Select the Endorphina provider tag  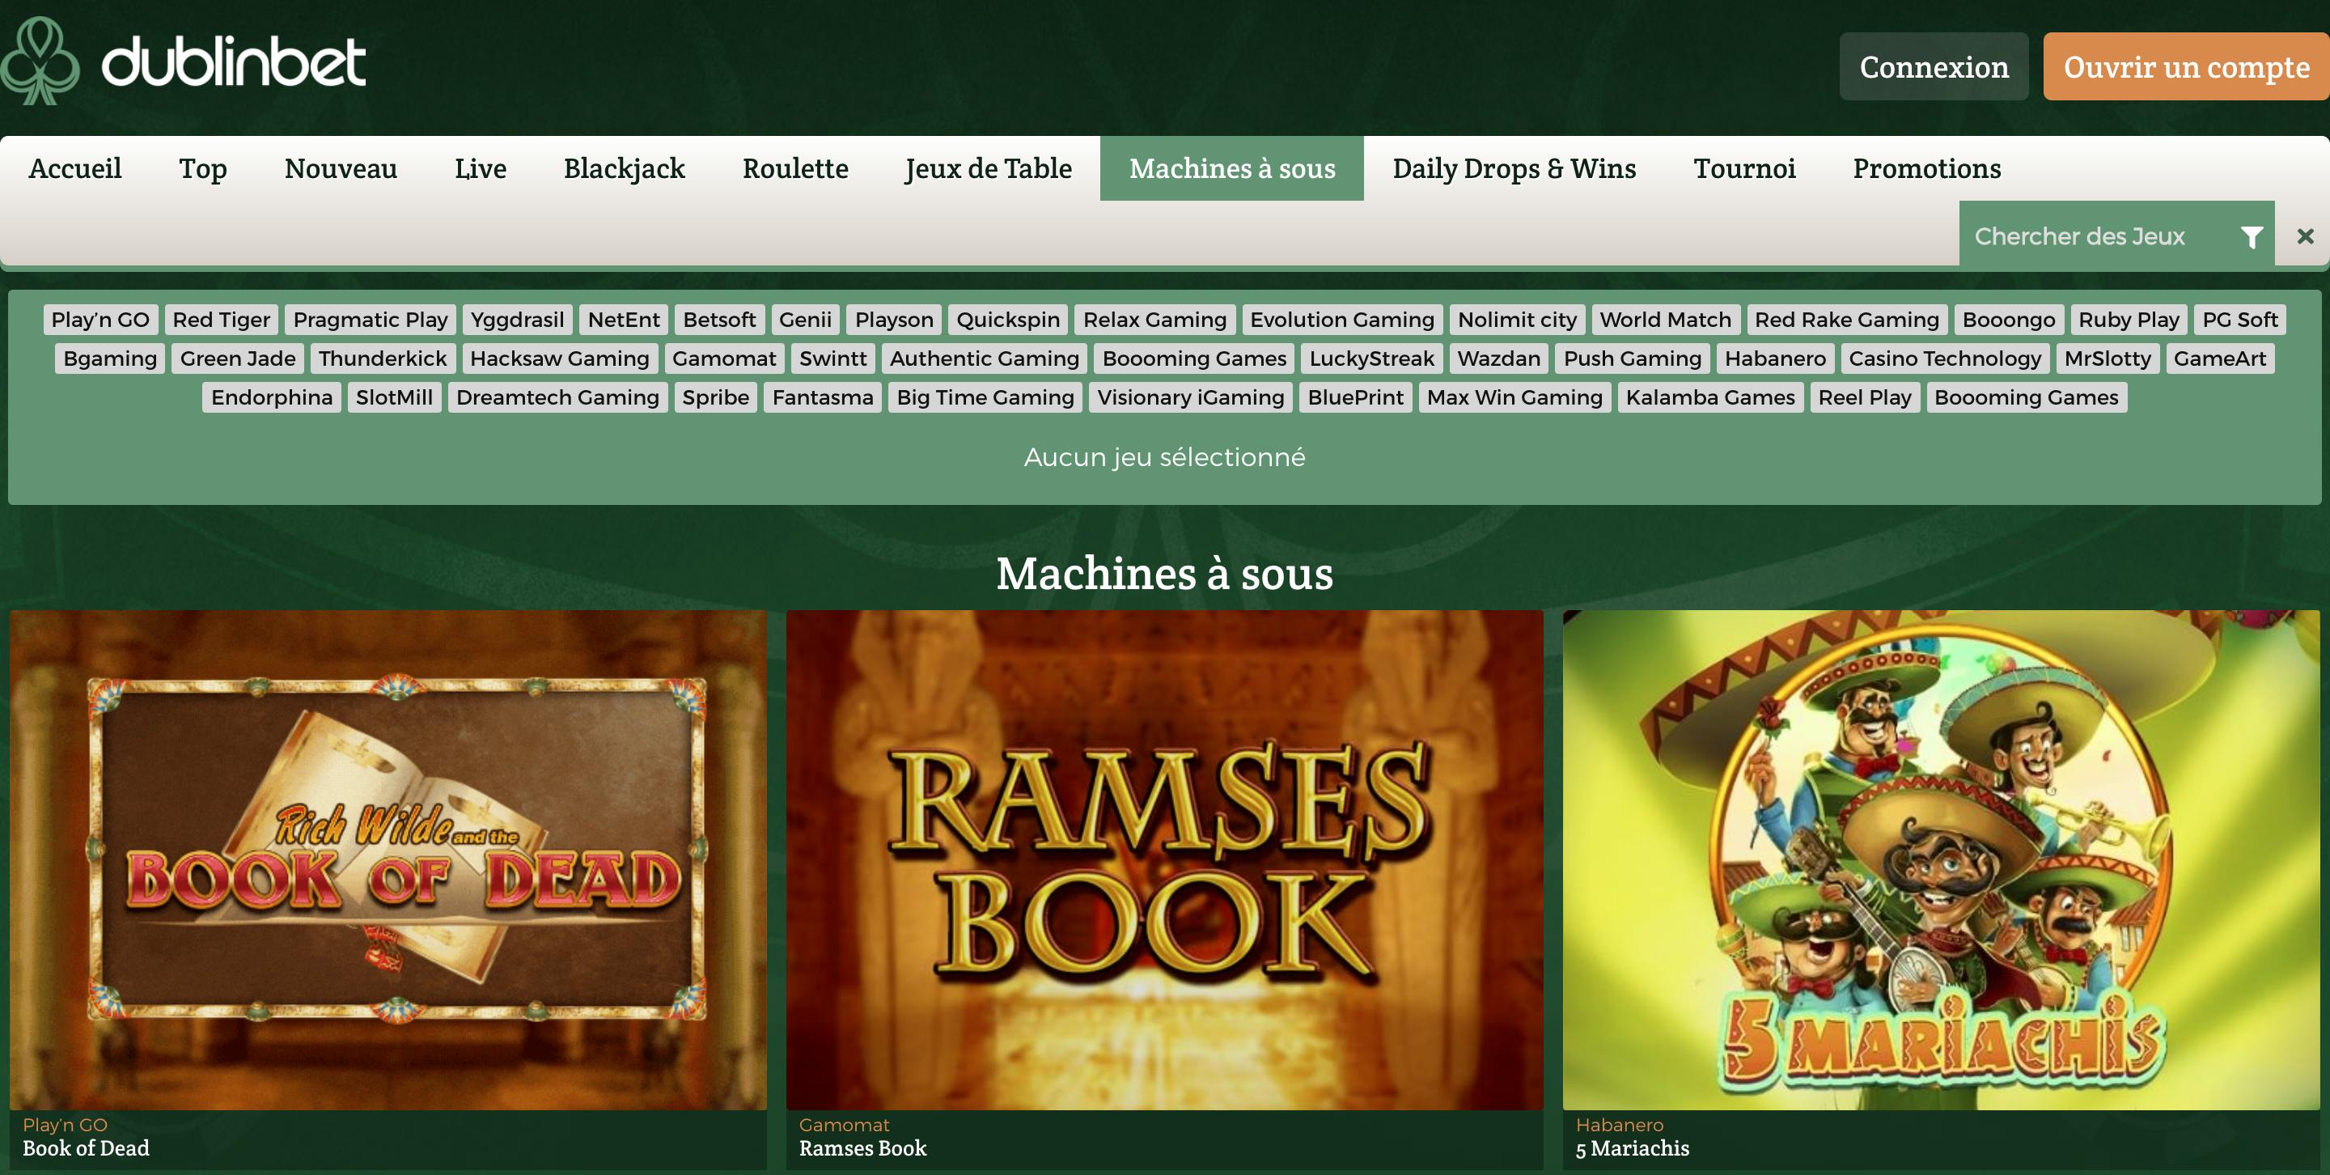(271, 397)
